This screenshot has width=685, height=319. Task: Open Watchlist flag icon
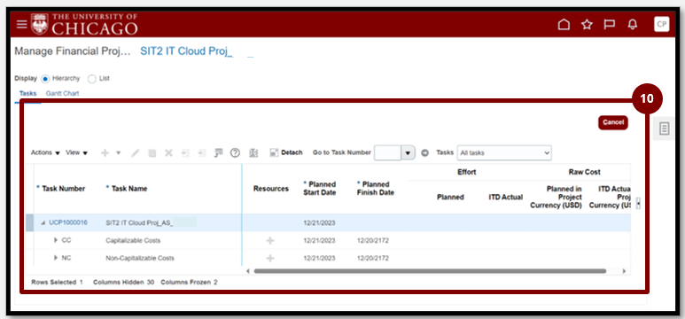(x=610, y=25)
